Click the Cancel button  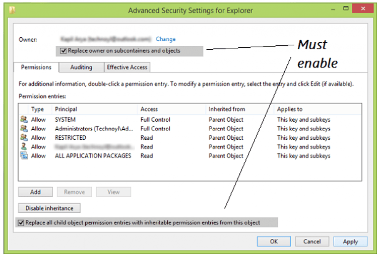312,241
